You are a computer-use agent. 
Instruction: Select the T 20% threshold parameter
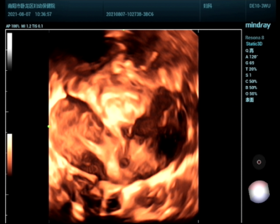point(251,69)
